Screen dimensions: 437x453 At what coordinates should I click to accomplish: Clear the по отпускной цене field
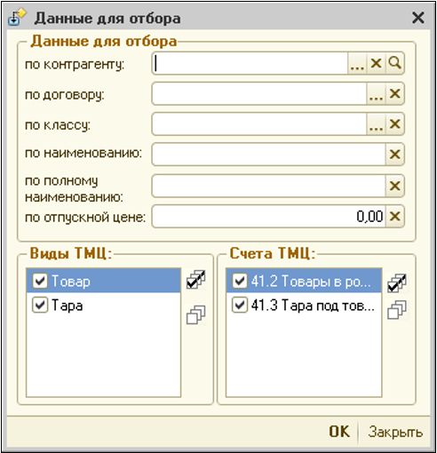(x=394, y=217)
